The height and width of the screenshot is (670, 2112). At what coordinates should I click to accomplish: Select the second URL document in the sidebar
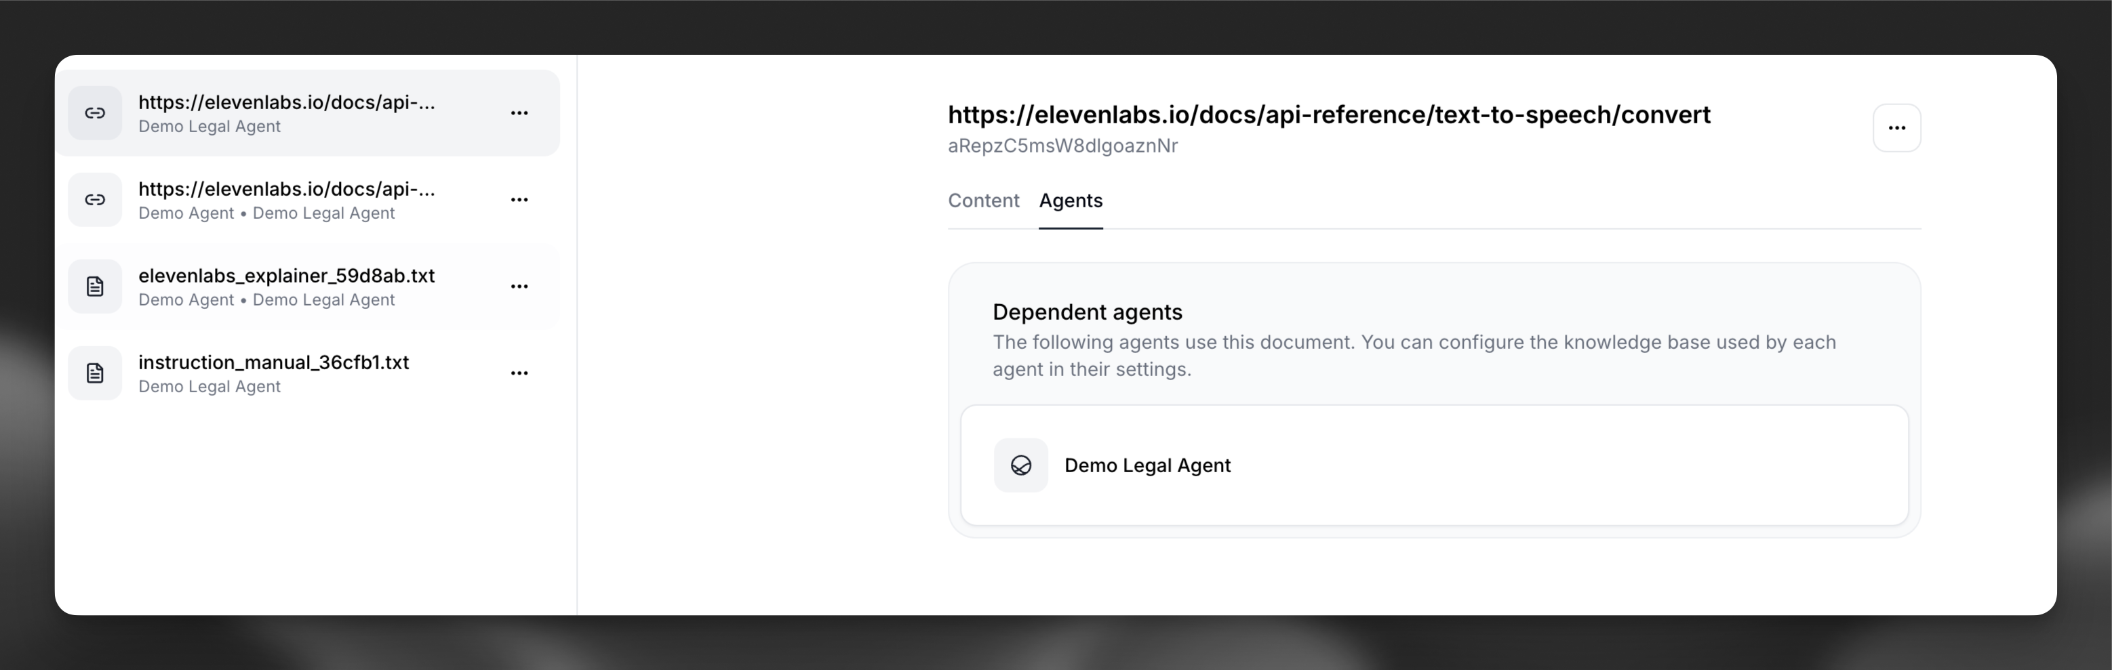[287, 200]
